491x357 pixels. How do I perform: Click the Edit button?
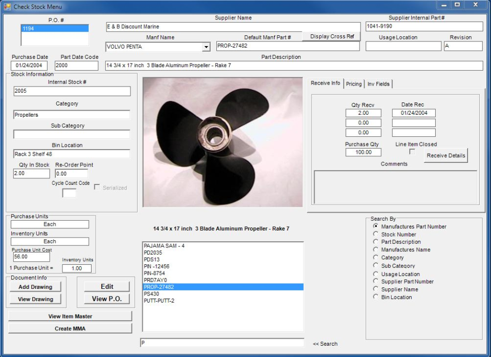pos(106,287)
